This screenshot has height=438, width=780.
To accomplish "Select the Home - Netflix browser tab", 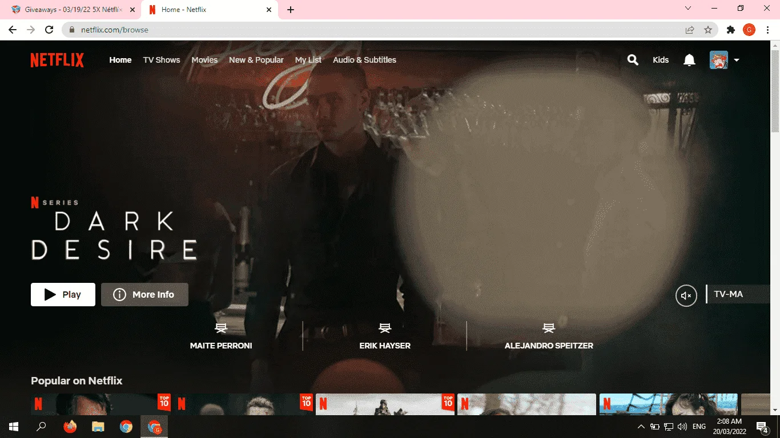I will tap(208, 10).
